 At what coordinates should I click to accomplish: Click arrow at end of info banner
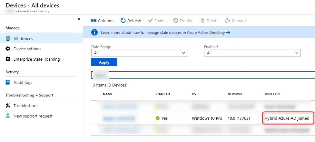(x=228, y=32)
